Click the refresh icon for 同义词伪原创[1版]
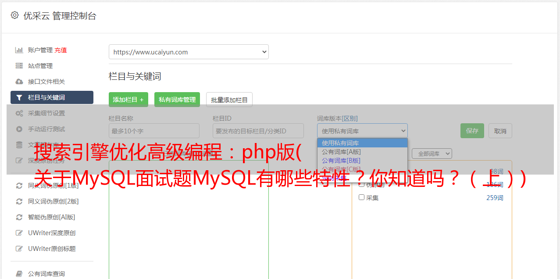560x279 pixels. 19,186
